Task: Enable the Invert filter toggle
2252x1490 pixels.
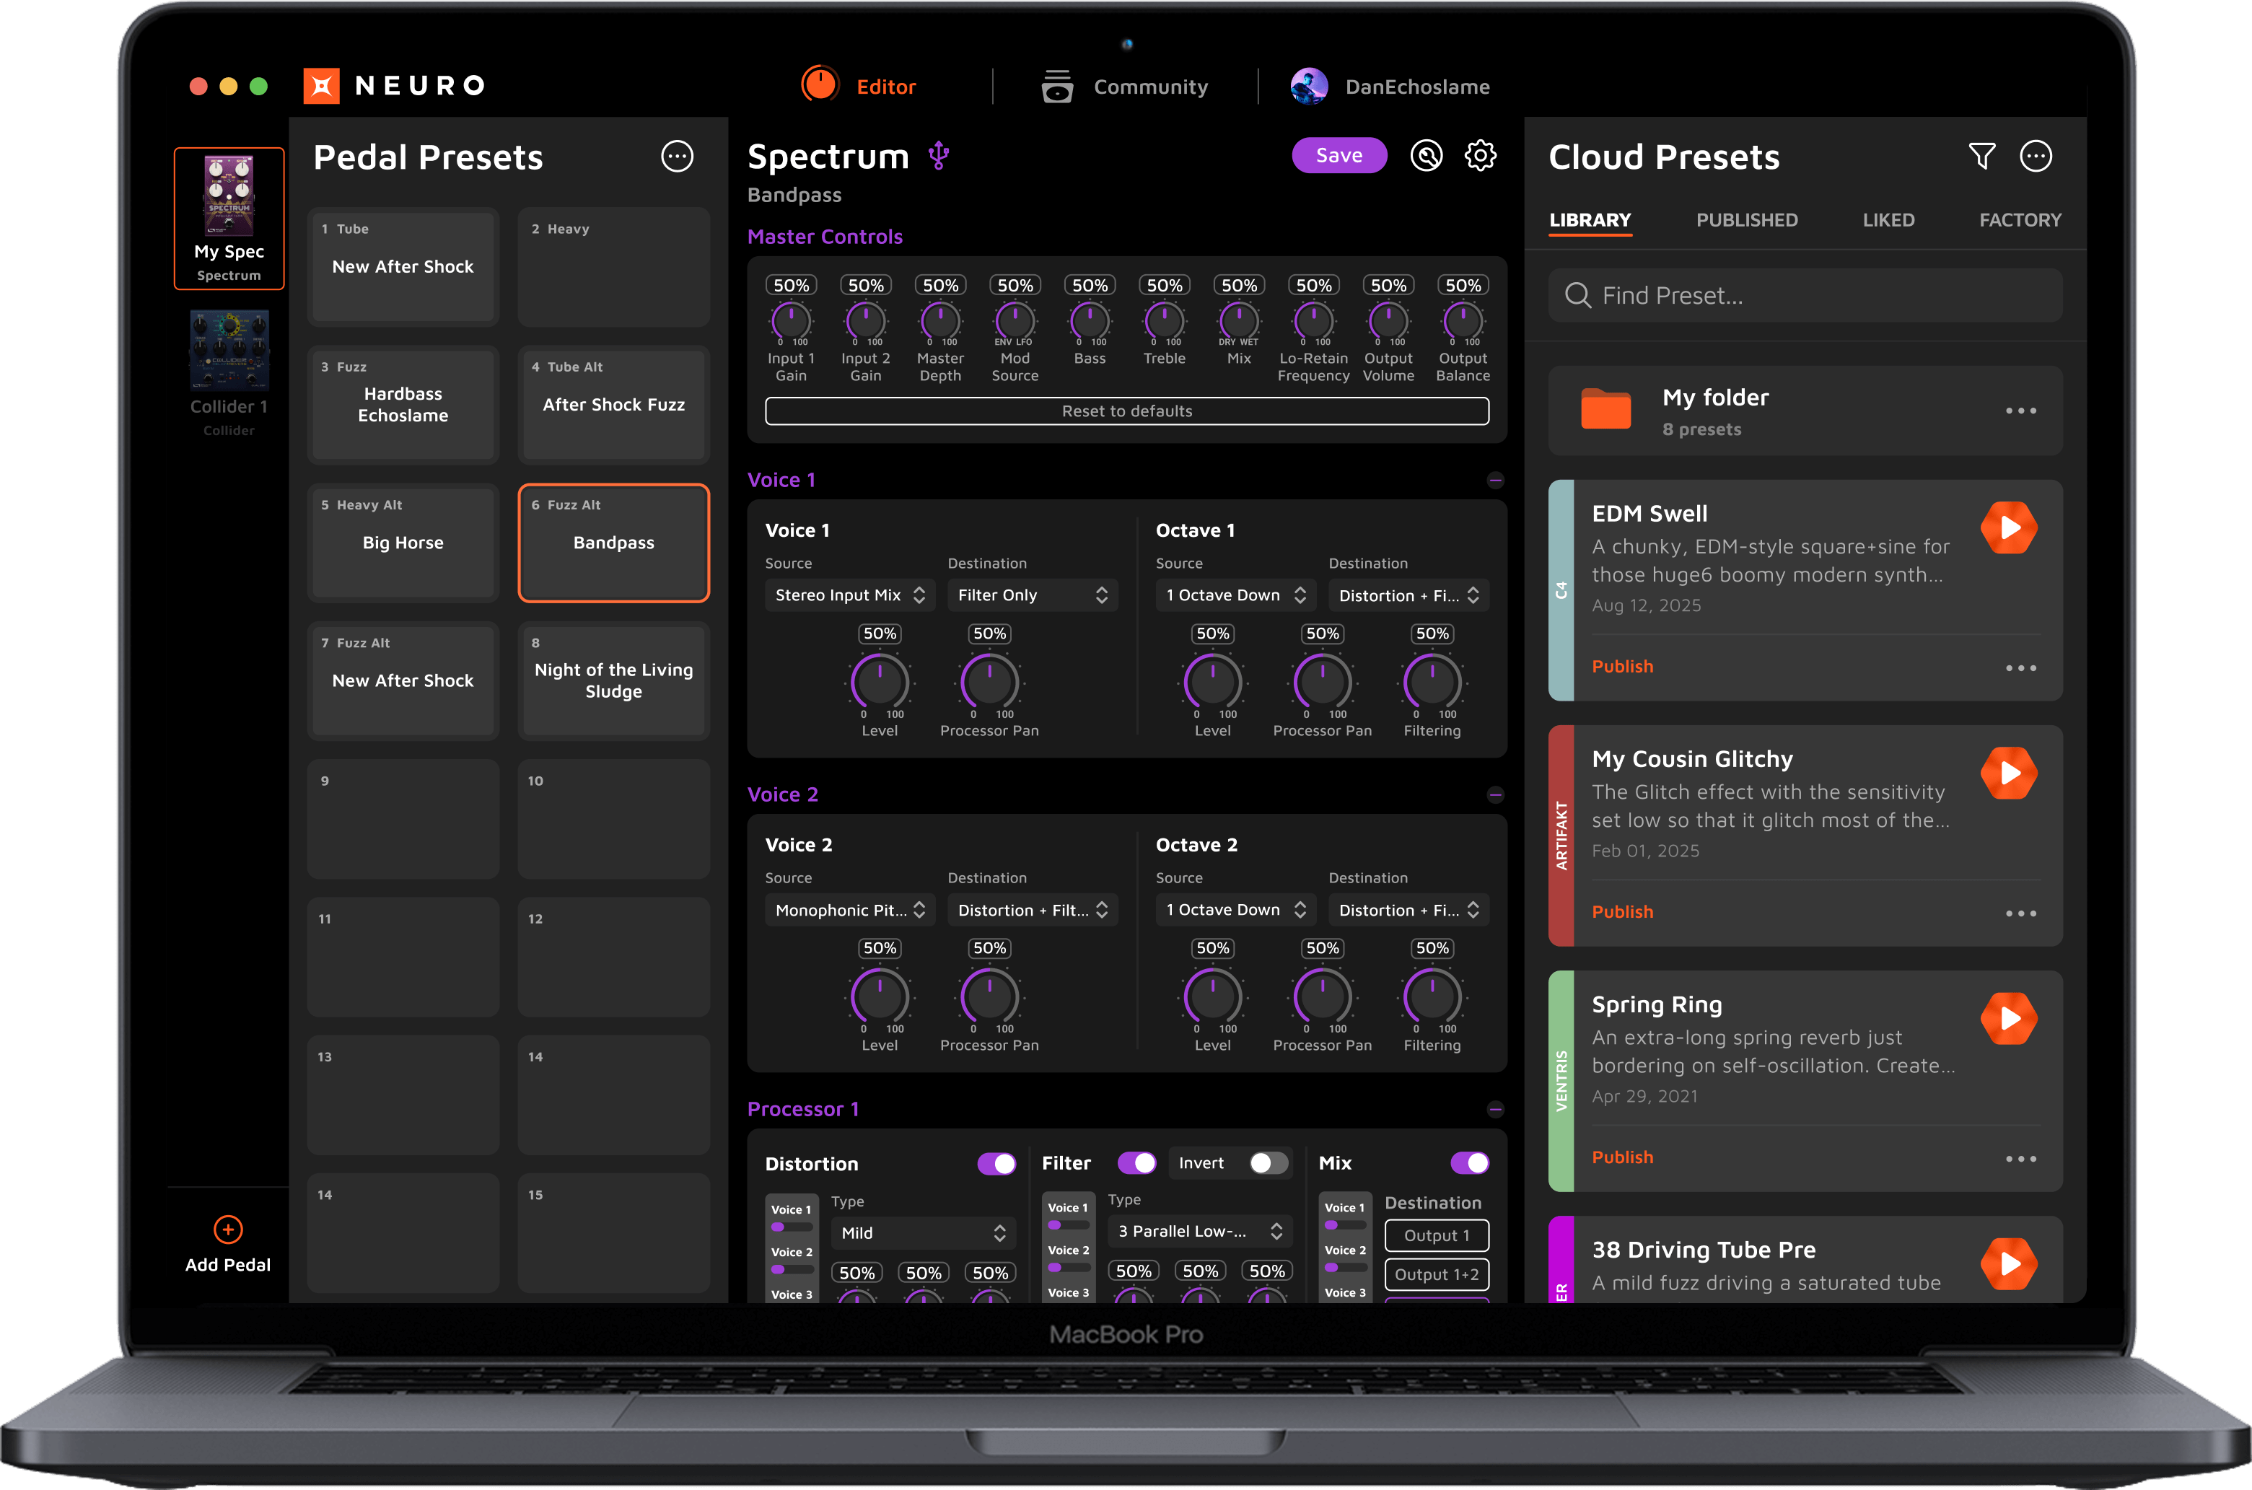Action: coord(1268,1163)
